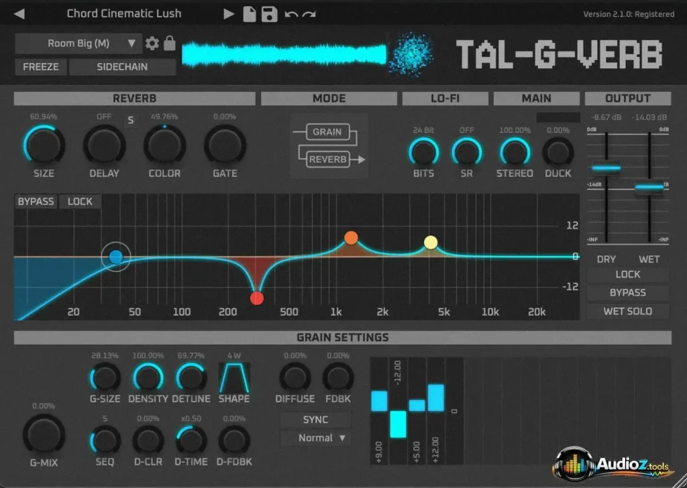Open the Normal grain mode dropdown
Image resolution: width=687 pixels, height=488 pixels.
click(x=315, y=438)
